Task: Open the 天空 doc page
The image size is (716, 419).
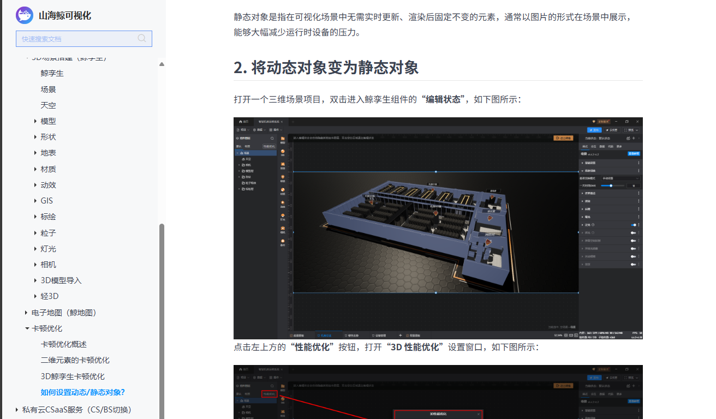Action: point(49,105)
